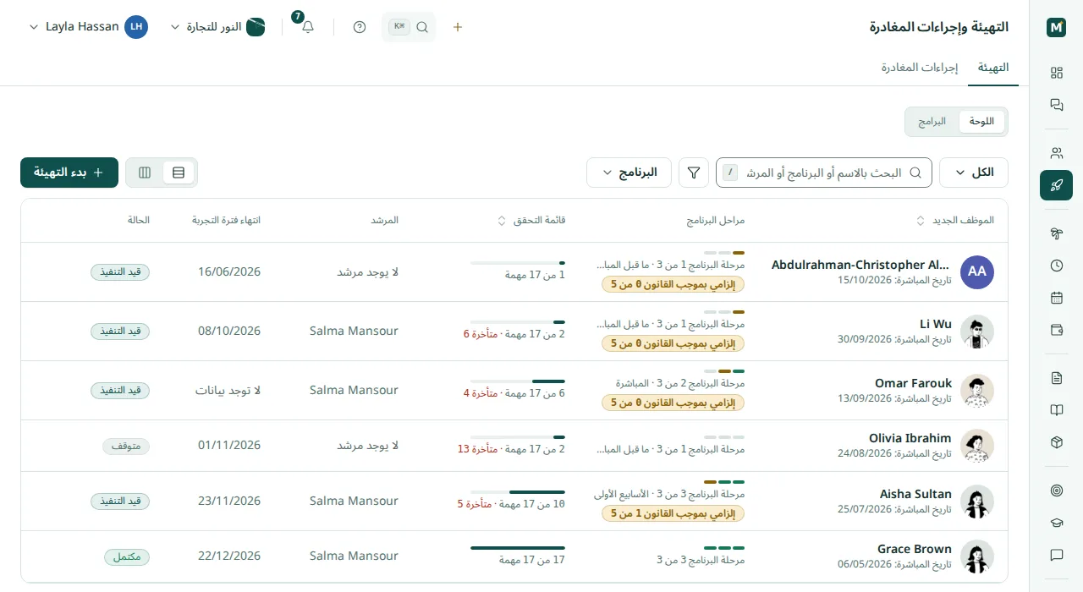
Task: Open the dashboard grid icon in sidebar
Action: click(x=1056, y=73)
